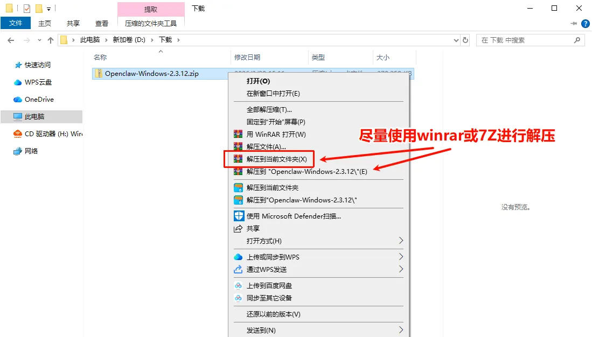This screenshot has height=337, width=592.
Task: Expand address bar history dropdown
Action: (456, 40)
